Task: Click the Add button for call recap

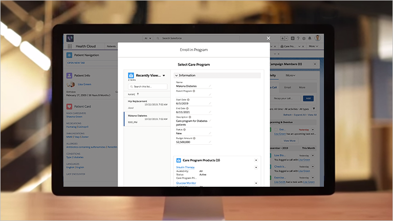Action: click(308, 98)
